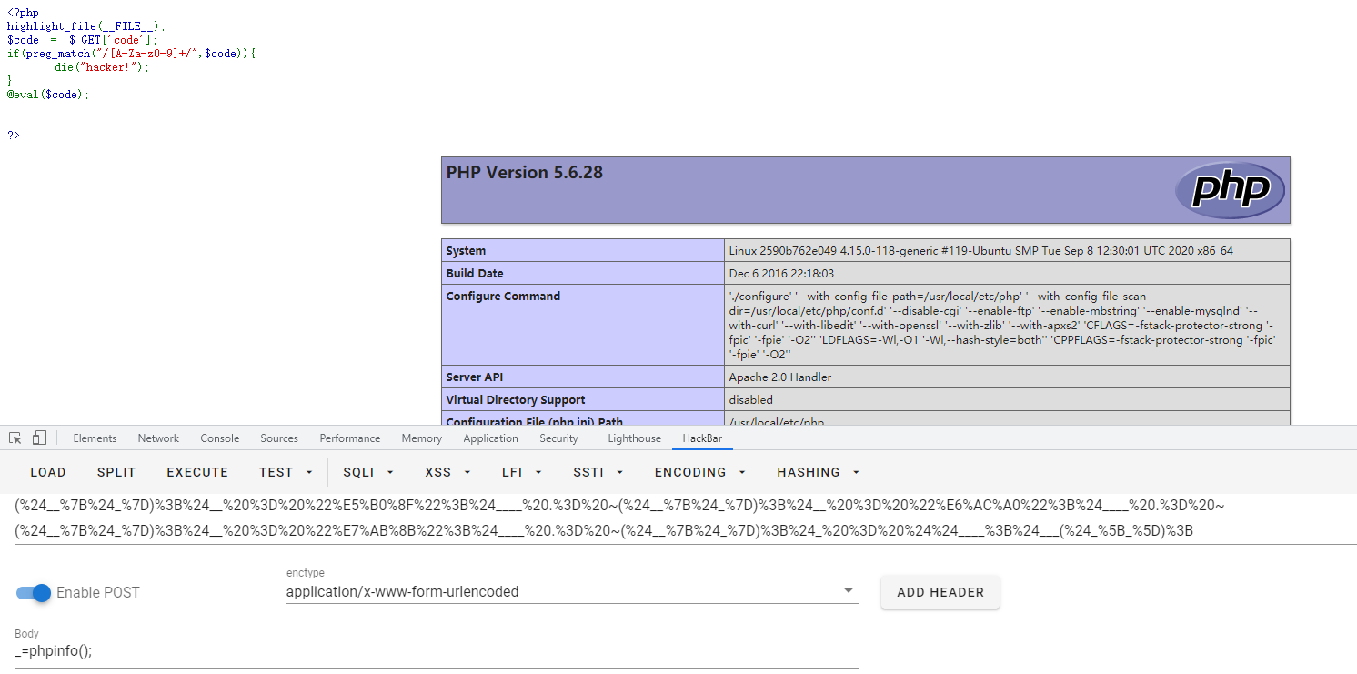1357x674 pixels.
Task: Click the System row label
Action: [466, 250]
